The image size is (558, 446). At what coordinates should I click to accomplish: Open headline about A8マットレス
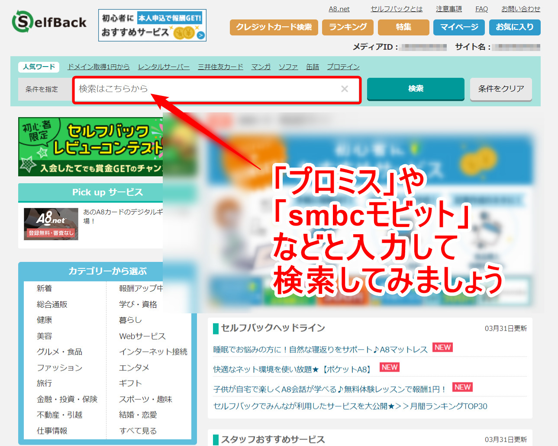[x=320, y=350]
